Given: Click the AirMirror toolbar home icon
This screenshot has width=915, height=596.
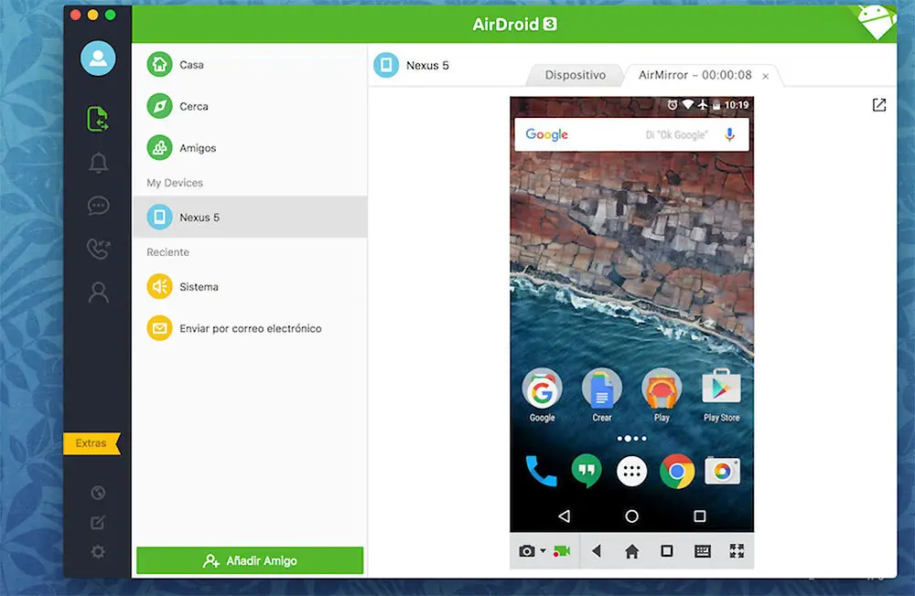Looking at the screenshot, I should tap(631, 551).
